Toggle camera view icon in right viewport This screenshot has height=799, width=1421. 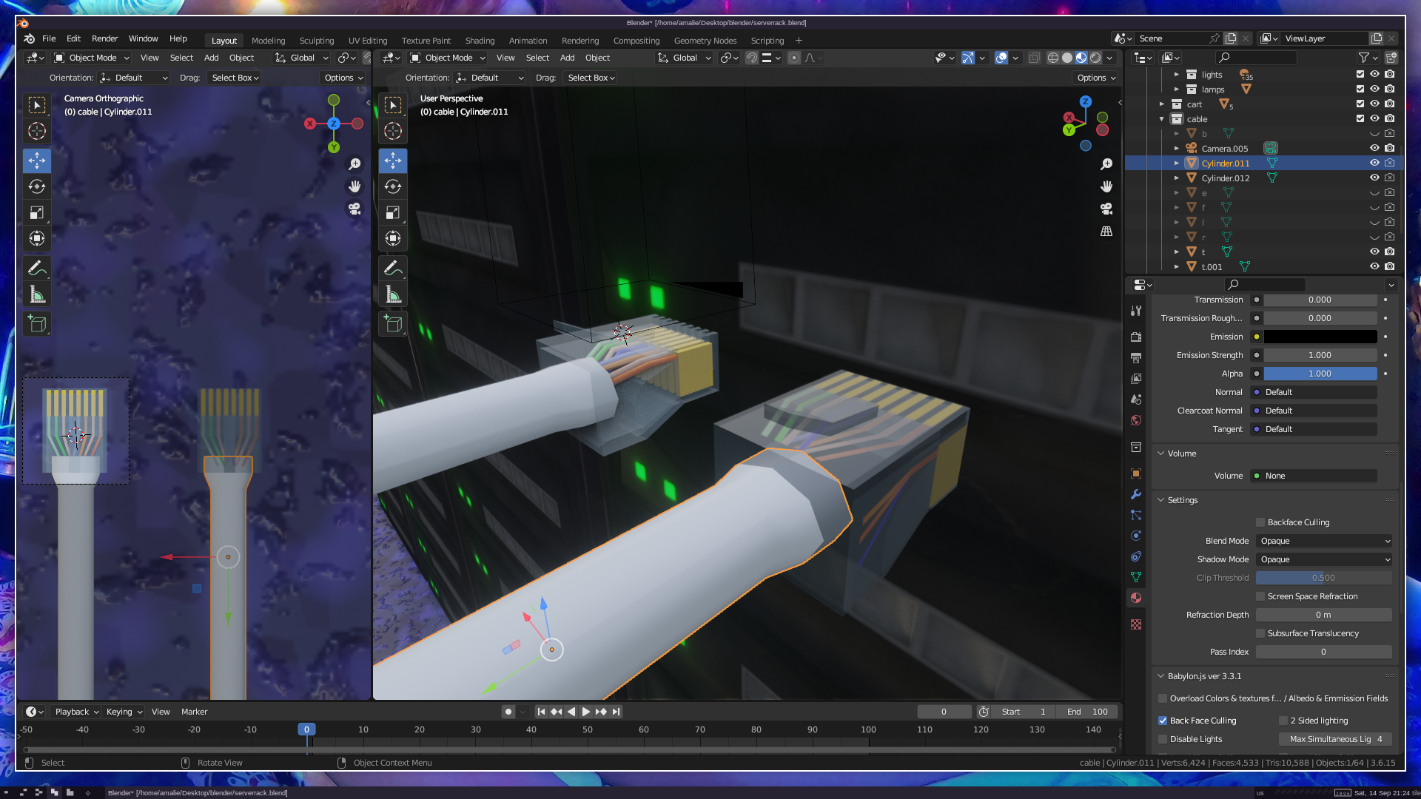click(1106, 209)
